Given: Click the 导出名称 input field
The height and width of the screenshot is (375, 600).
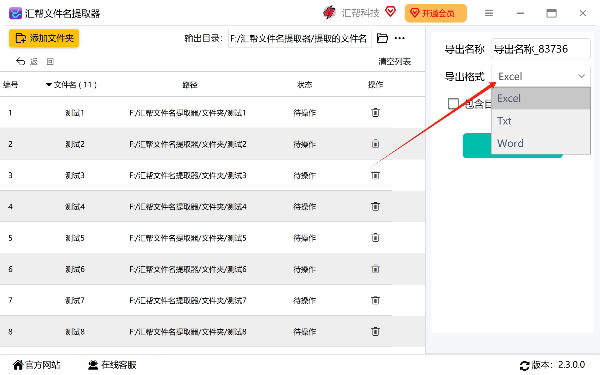Looking at the screenshot, I should coord(541,49).
